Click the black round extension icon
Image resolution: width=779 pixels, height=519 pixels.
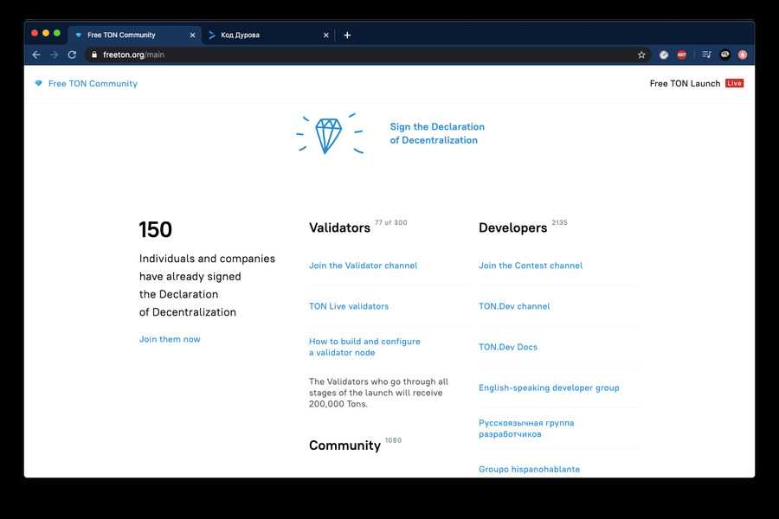click(x=725, y=54)
